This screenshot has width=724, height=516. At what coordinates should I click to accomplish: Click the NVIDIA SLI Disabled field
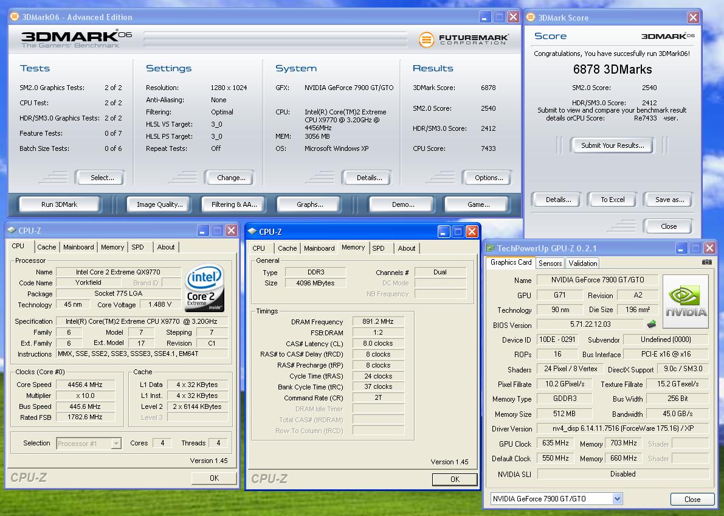click(623, 474)
